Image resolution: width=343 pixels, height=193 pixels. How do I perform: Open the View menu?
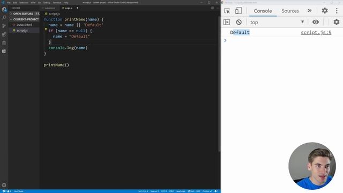pyautogui.click(x=33, y=3)
